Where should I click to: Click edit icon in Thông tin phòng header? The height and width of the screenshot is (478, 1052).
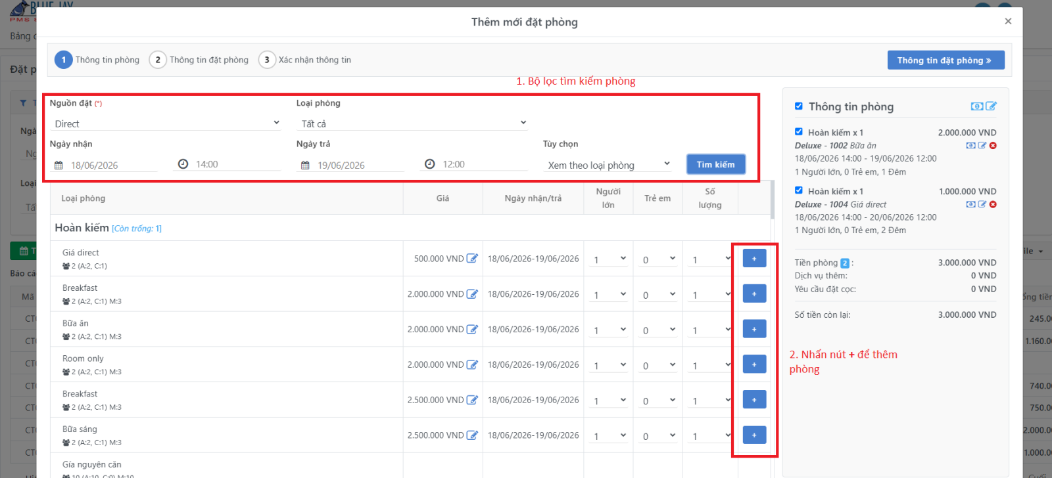coord(991,106)
